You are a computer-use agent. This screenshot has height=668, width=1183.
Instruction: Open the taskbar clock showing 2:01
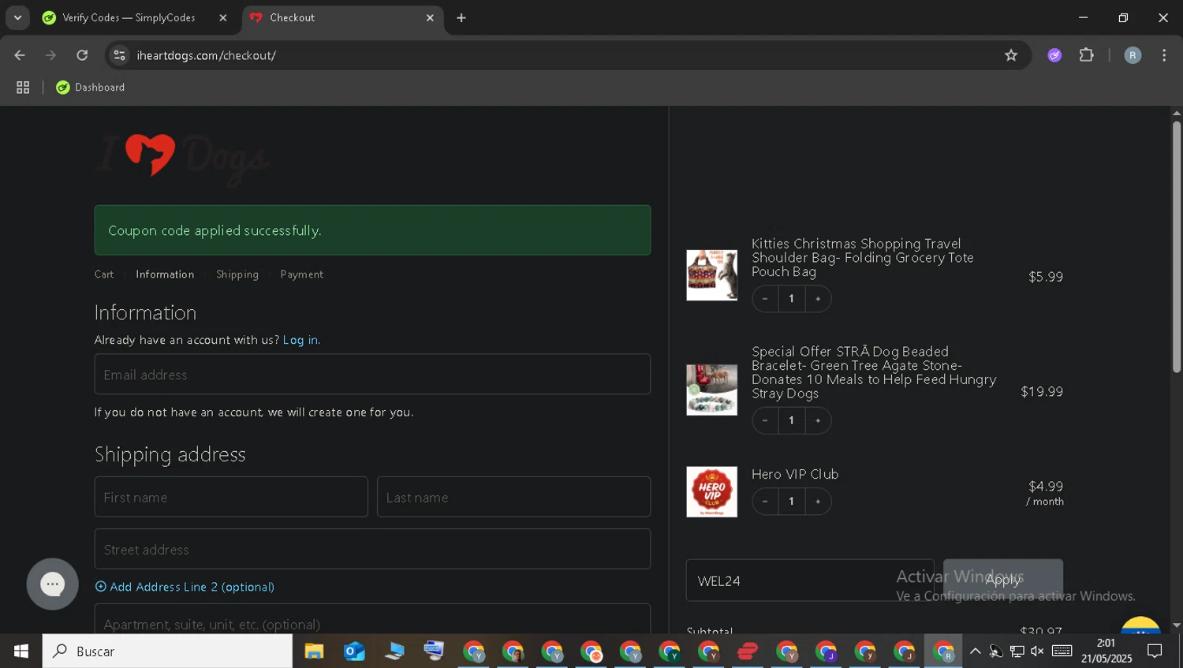[x=1106, y=651]
